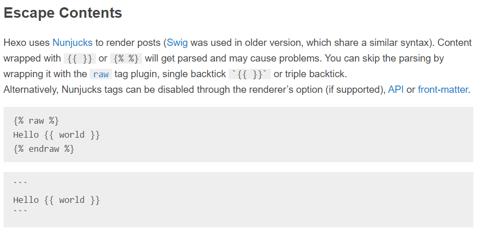Follow the API link
Image resolution: width=477 pixels, height=231 pixels.
point(396,90)
